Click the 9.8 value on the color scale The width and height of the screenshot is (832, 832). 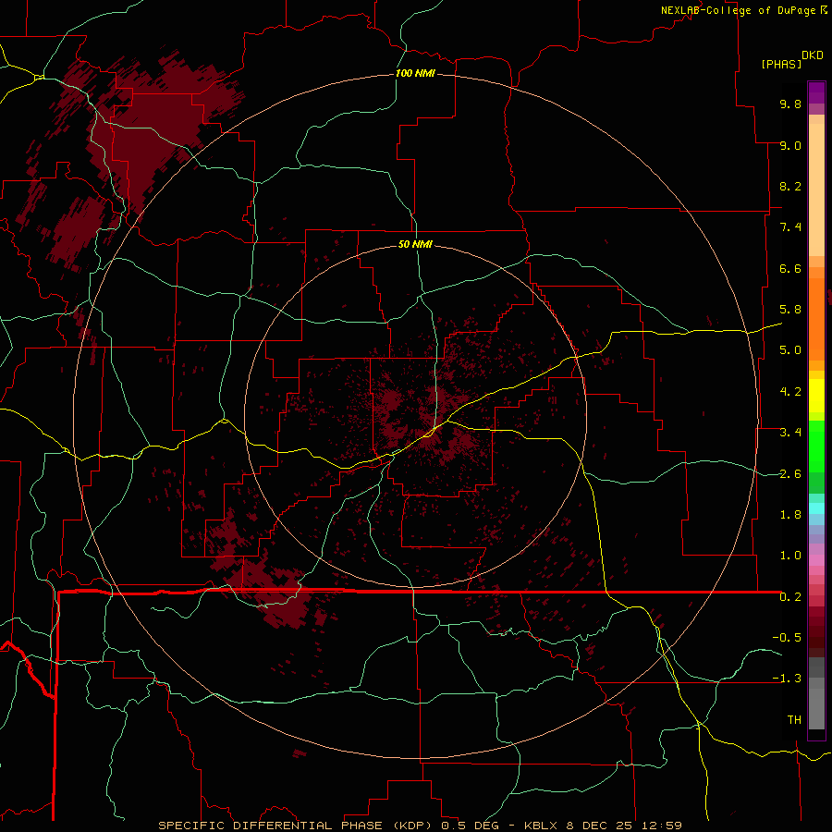[x=790, y=104]
